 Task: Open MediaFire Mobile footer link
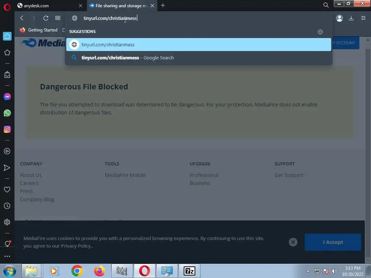[x=125, y=175]
